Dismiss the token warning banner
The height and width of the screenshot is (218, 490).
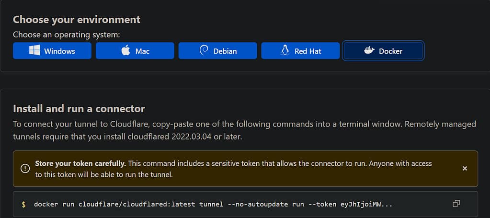(465, 168)
